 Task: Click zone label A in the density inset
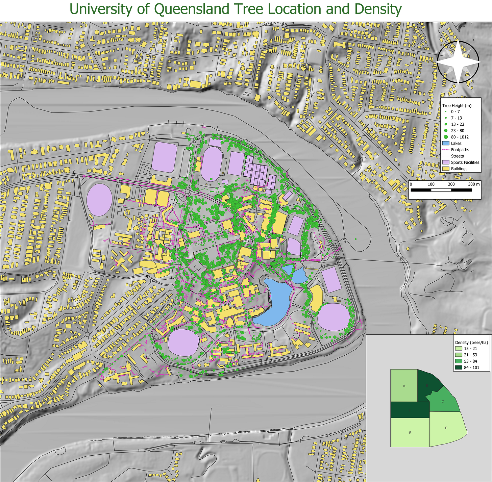pos(404,386)
